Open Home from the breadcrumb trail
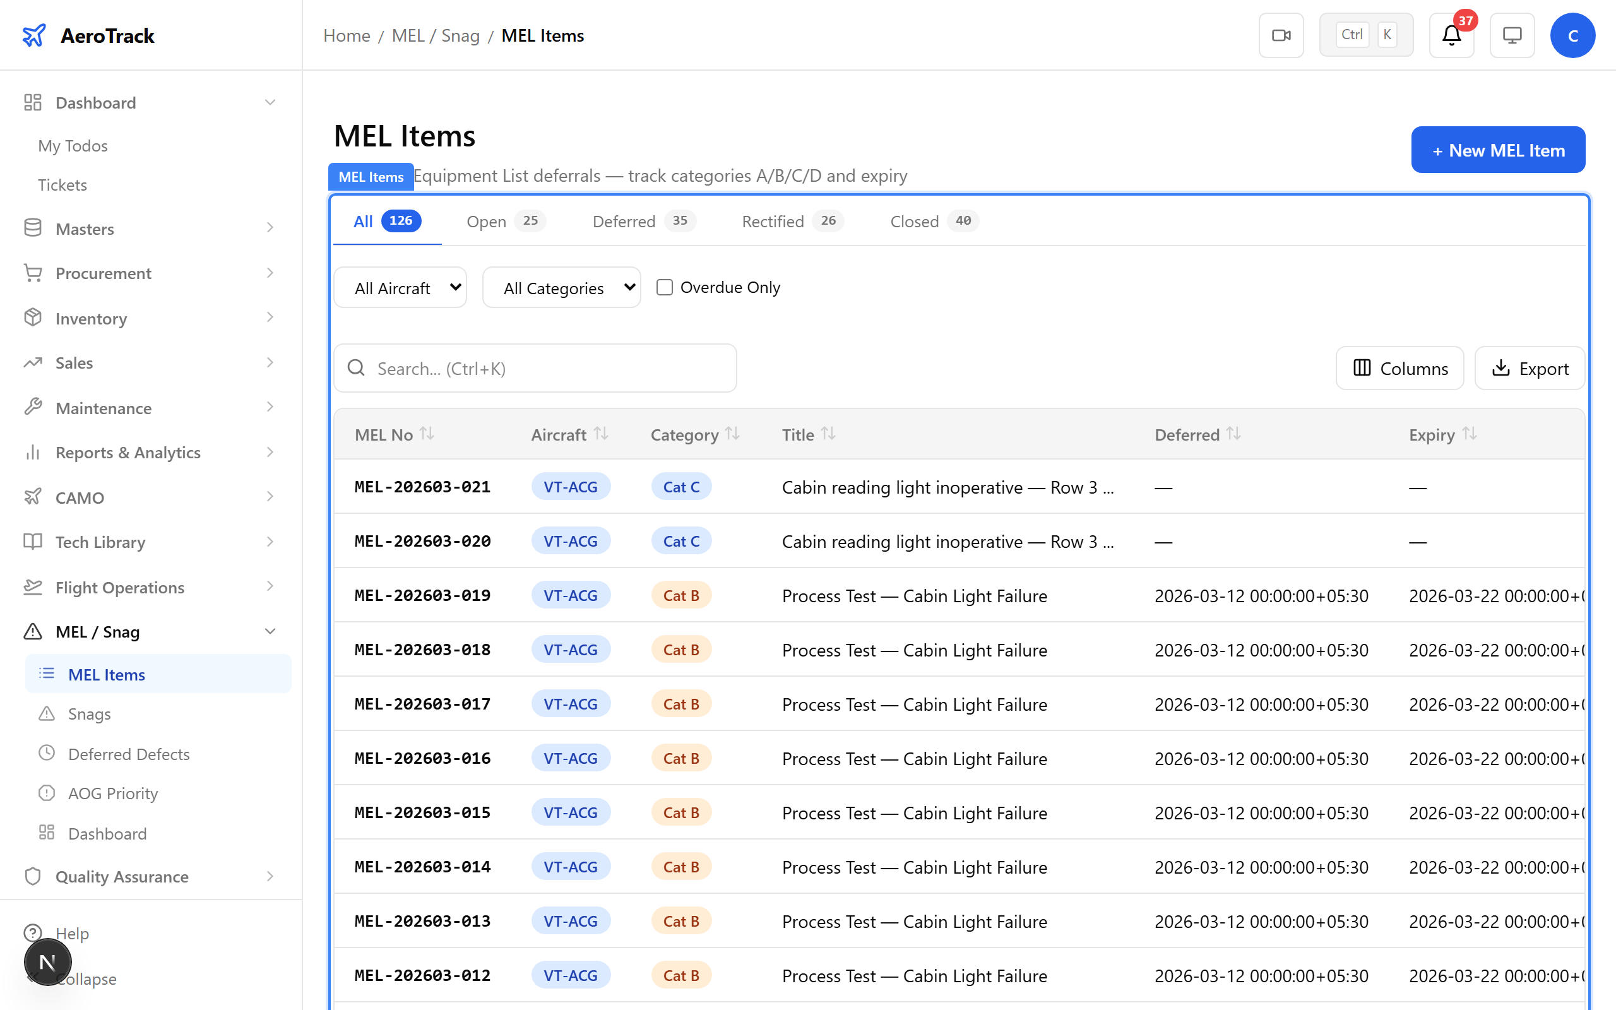 click(x=346, y=35)
